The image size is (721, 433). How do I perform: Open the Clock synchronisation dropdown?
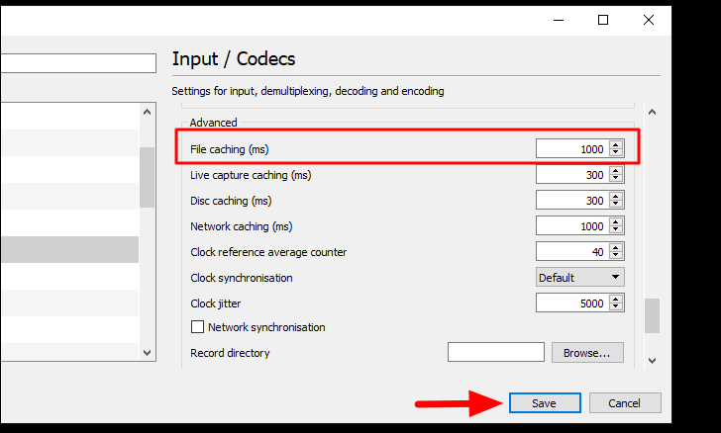(579, 278)
